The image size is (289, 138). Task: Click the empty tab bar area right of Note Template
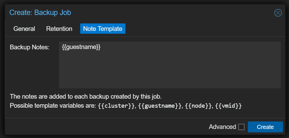[x=203, y=29]
